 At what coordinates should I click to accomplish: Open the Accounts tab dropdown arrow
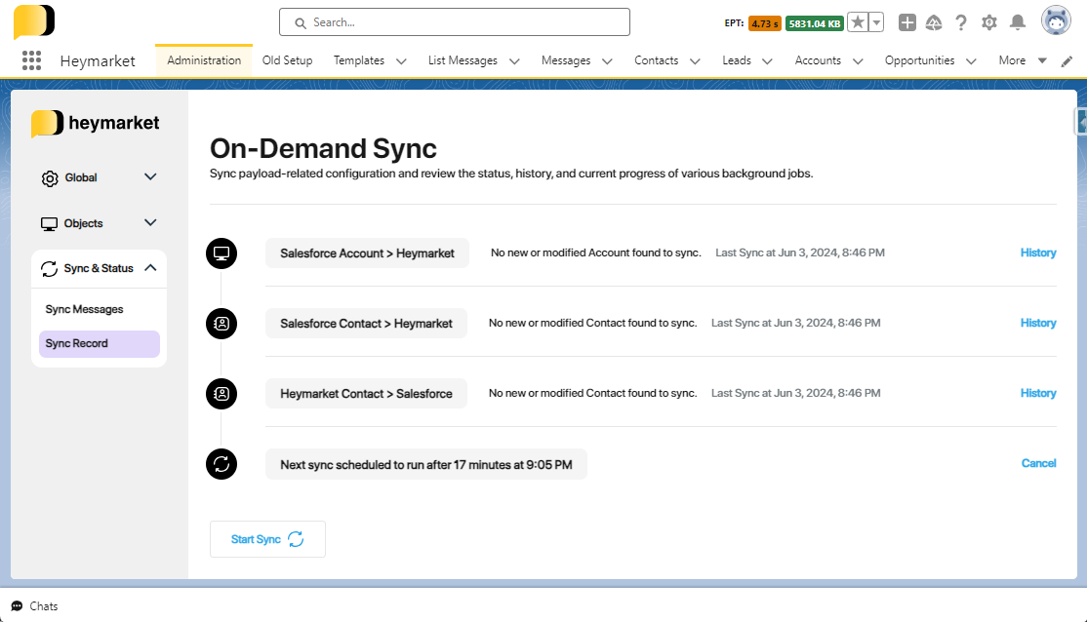click(858, 61)
